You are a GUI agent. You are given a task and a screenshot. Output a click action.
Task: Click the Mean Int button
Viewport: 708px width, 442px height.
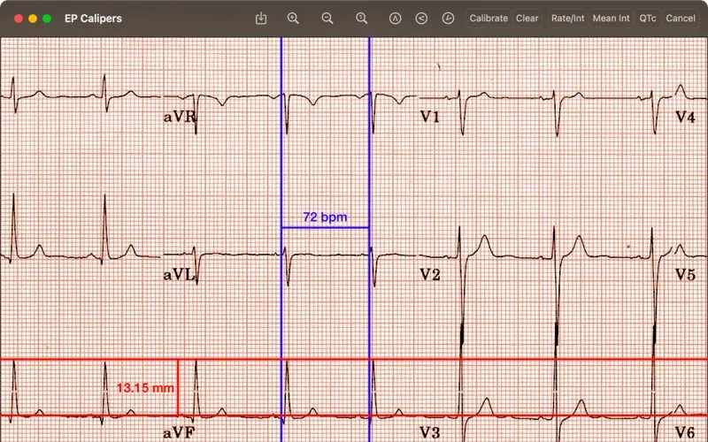[x=611, y=19]
